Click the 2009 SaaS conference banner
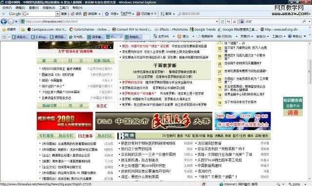Screen dimensions: 312x186 pyautogui.click(x=243, y=121)
